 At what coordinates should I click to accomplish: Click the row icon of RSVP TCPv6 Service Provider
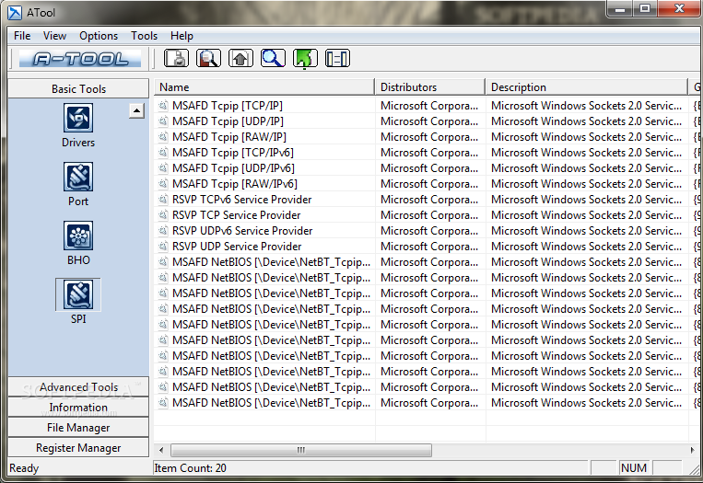click(163, 200)
